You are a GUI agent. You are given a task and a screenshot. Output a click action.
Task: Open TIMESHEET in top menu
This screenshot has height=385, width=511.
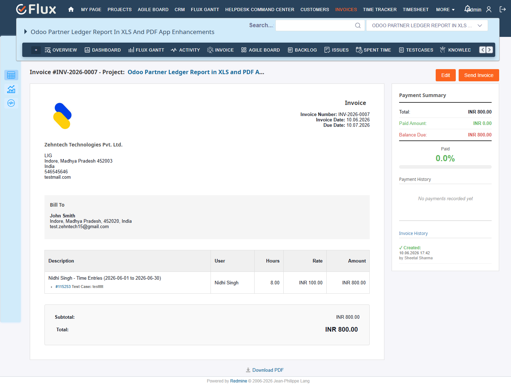[416, 10]
